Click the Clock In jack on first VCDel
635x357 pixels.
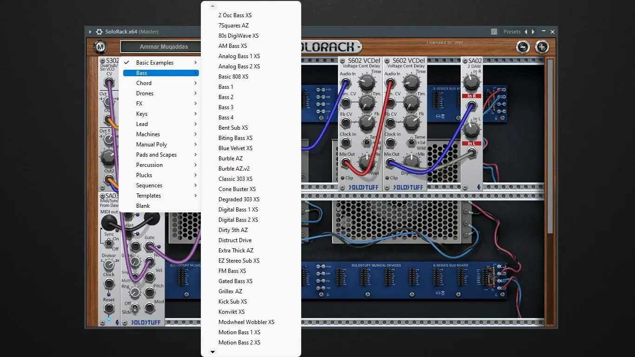[x=346, y=143]
